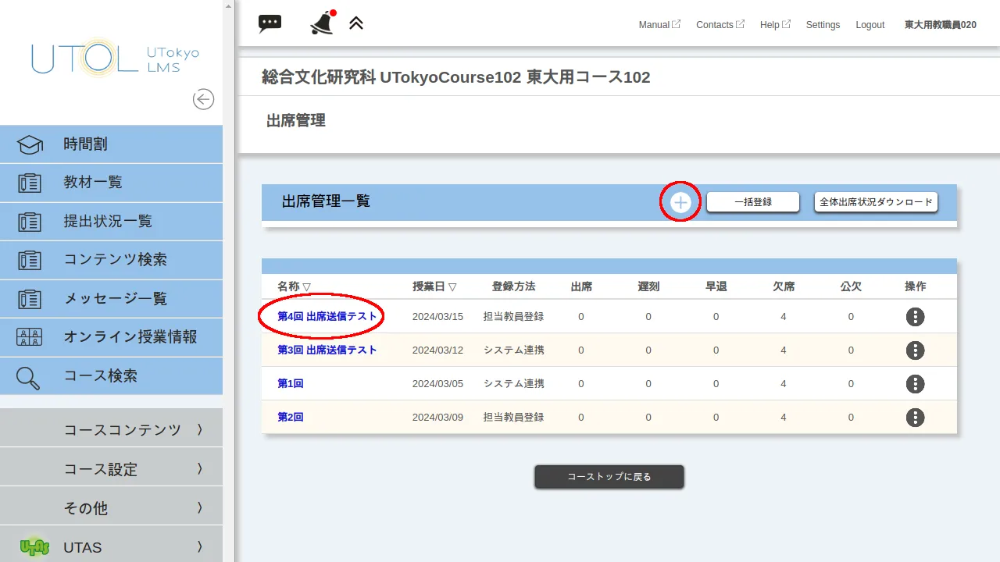The height and width of the screenshot is (562, 1000).
Task: Open three-dot menu for 第3回 出席送信テスト row
Action: point(915,350)
